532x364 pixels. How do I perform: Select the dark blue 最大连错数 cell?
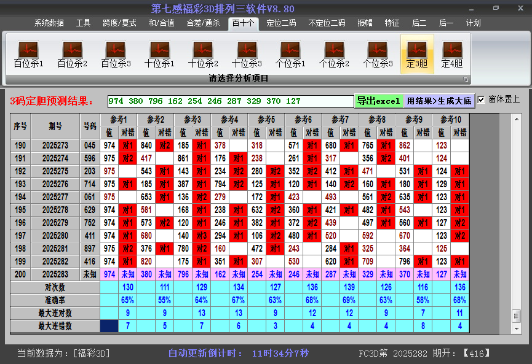(109, 326)
